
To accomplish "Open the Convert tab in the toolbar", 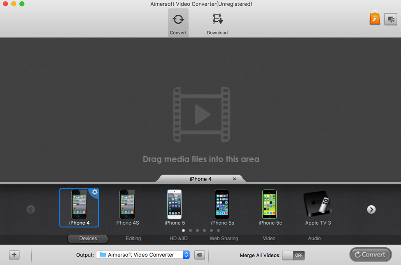I will point(178,23).
